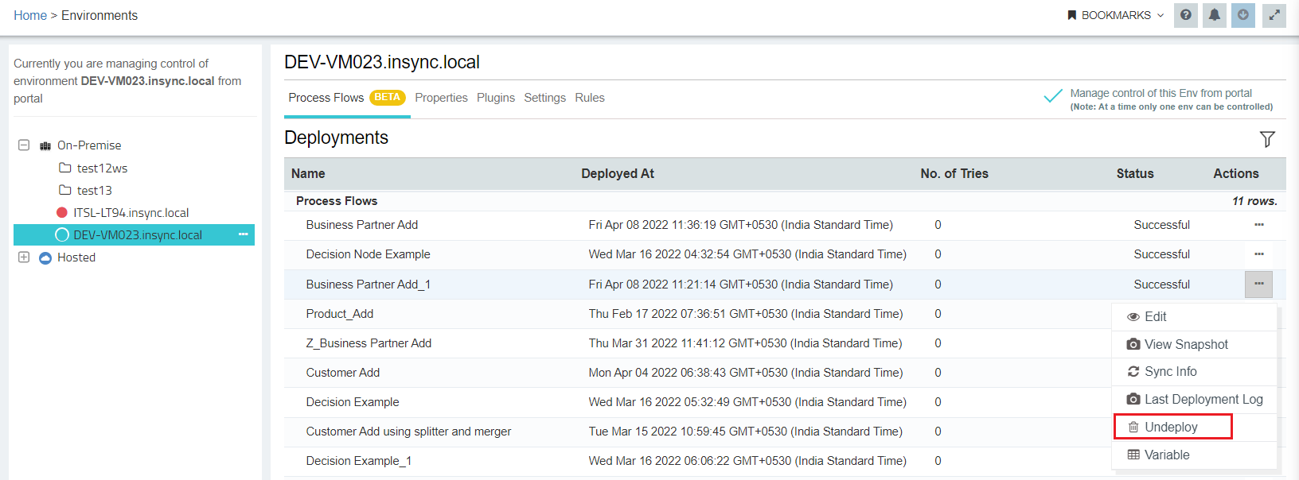This screenshot has height=480, width=1299.
Task: Choose Sync Info from the actions menu
Action: (1194, 372)
